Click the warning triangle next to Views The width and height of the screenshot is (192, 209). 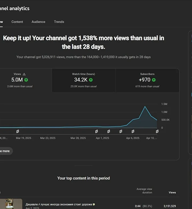[x=24, y=74]
